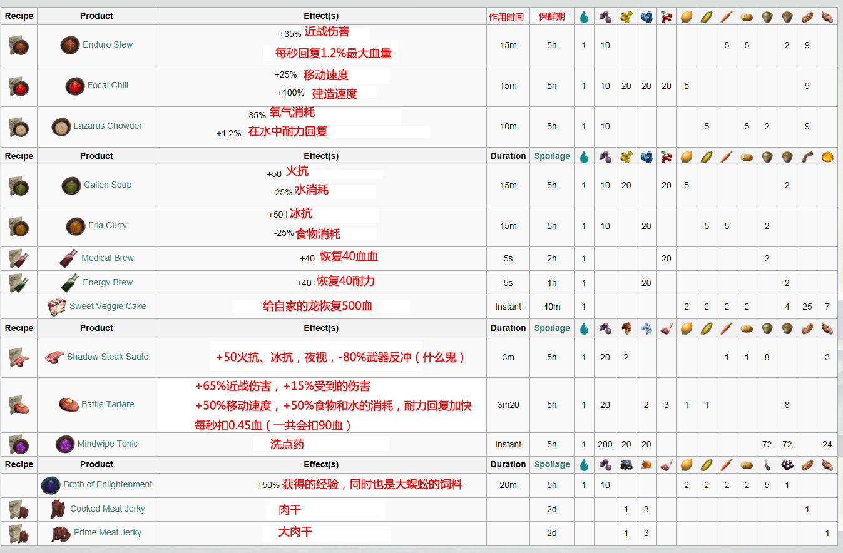Select the Medical Brew red bottle icon
The height and width of the screenshot is (553, 843).
click(x=69, y=258)
